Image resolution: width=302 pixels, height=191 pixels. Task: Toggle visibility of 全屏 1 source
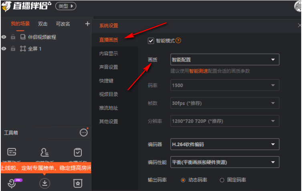point(4,48)
